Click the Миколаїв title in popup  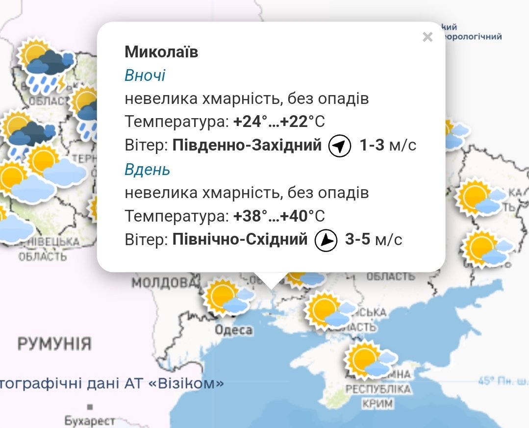click(x=161, y=52)
